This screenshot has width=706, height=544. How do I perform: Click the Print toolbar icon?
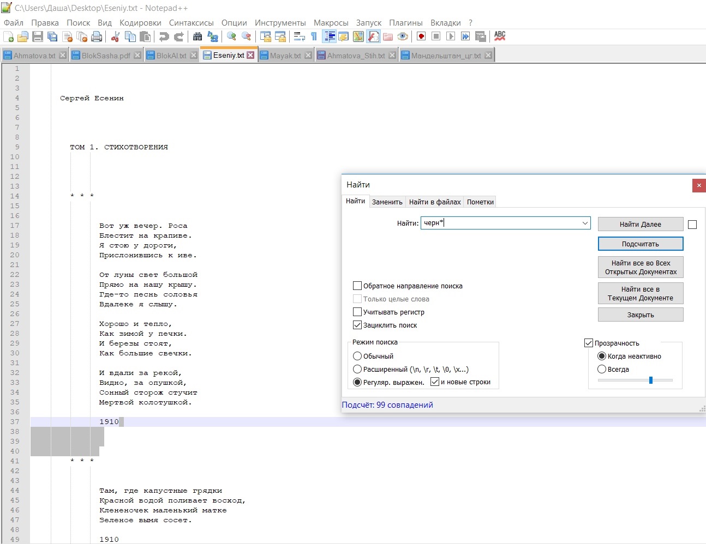tap(97, 37)
